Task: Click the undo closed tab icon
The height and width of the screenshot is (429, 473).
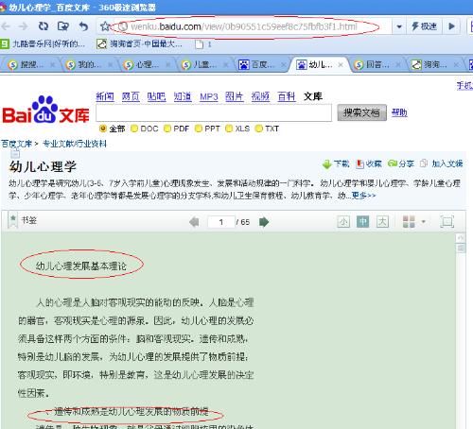Action: 83,26
